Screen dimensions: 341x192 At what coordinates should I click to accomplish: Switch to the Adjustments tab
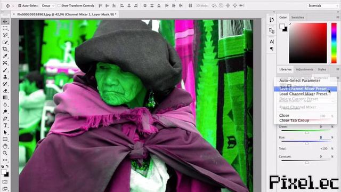point(304,69)
